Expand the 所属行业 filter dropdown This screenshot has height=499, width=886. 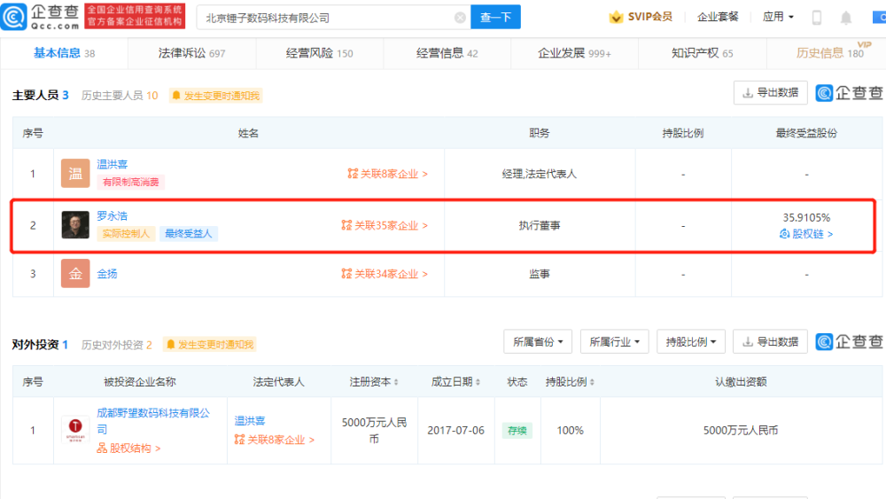tap(614, 341)
